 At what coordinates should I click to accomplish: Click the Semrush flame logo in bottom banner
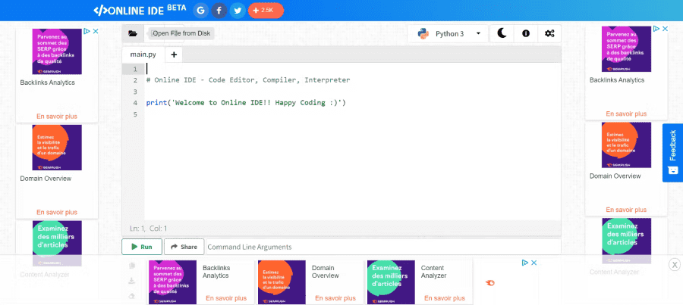click(x=490, y=283)
